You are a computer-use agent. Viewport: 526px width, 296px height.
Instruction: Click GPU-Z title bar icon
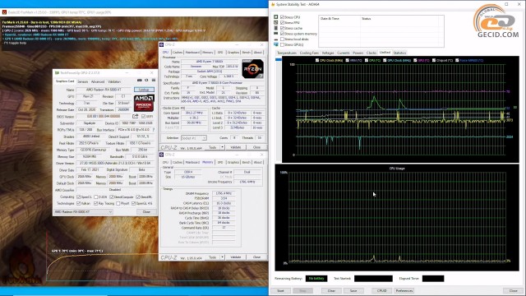tap(57, 73)
